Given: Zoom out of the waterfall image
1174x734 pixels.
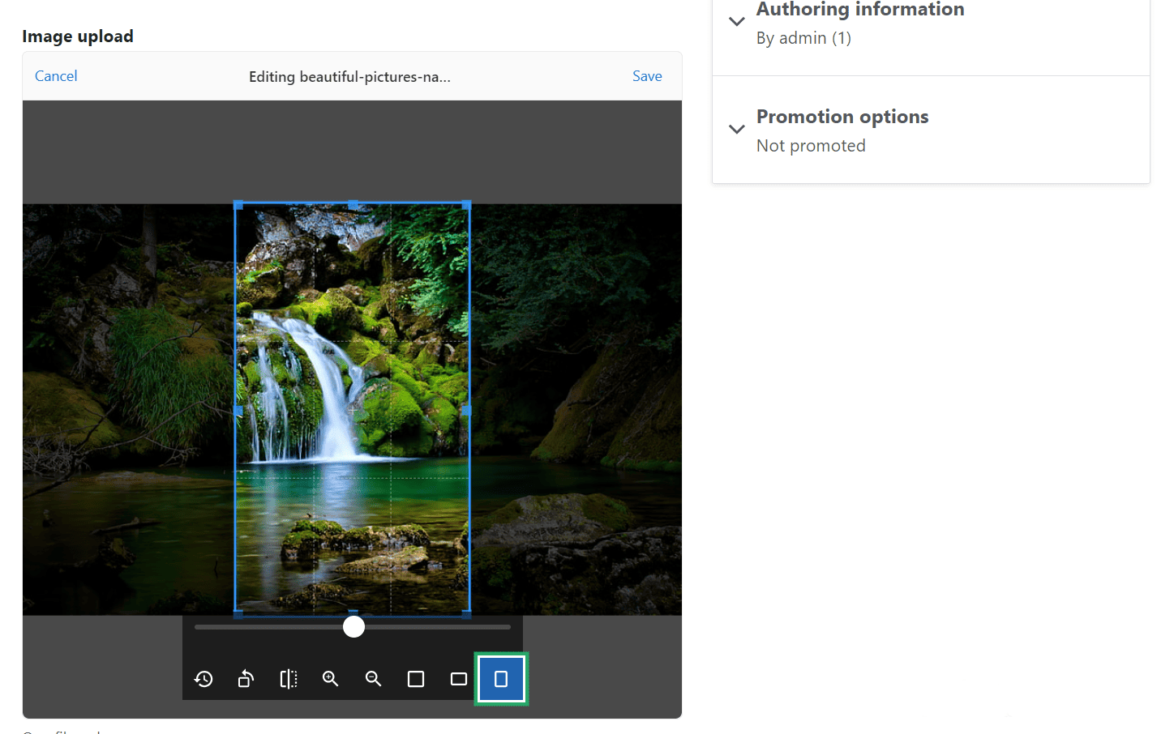Looking at the screenshot, I should (x=373, y=679).
